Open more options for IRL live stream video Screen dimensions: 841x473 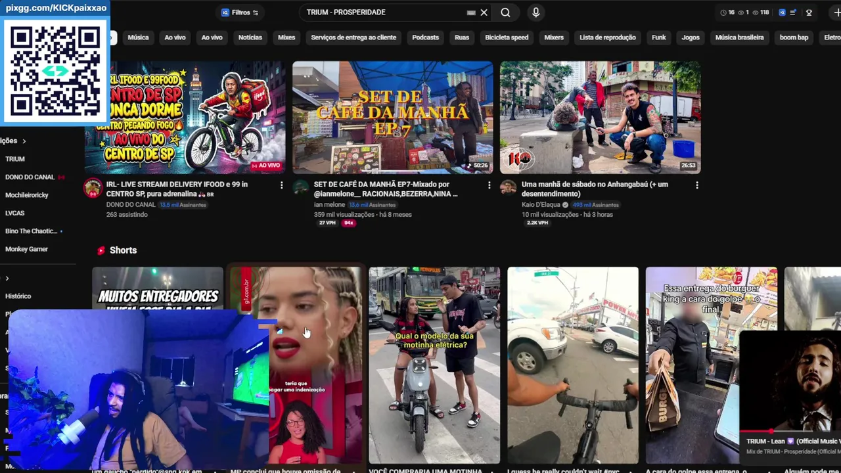point(282,185)
